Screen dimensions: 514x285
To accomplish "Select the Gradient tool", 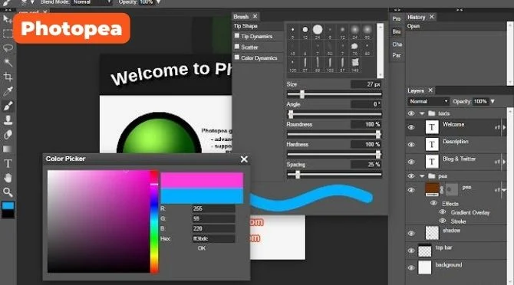I will (x=8, y=149).
